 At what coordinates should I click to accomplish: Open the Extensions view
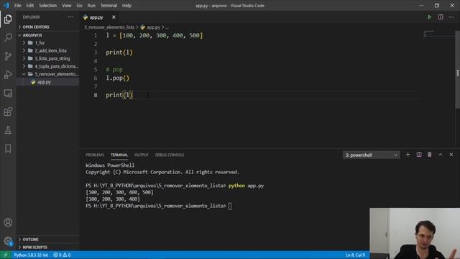tap(8, 112)
